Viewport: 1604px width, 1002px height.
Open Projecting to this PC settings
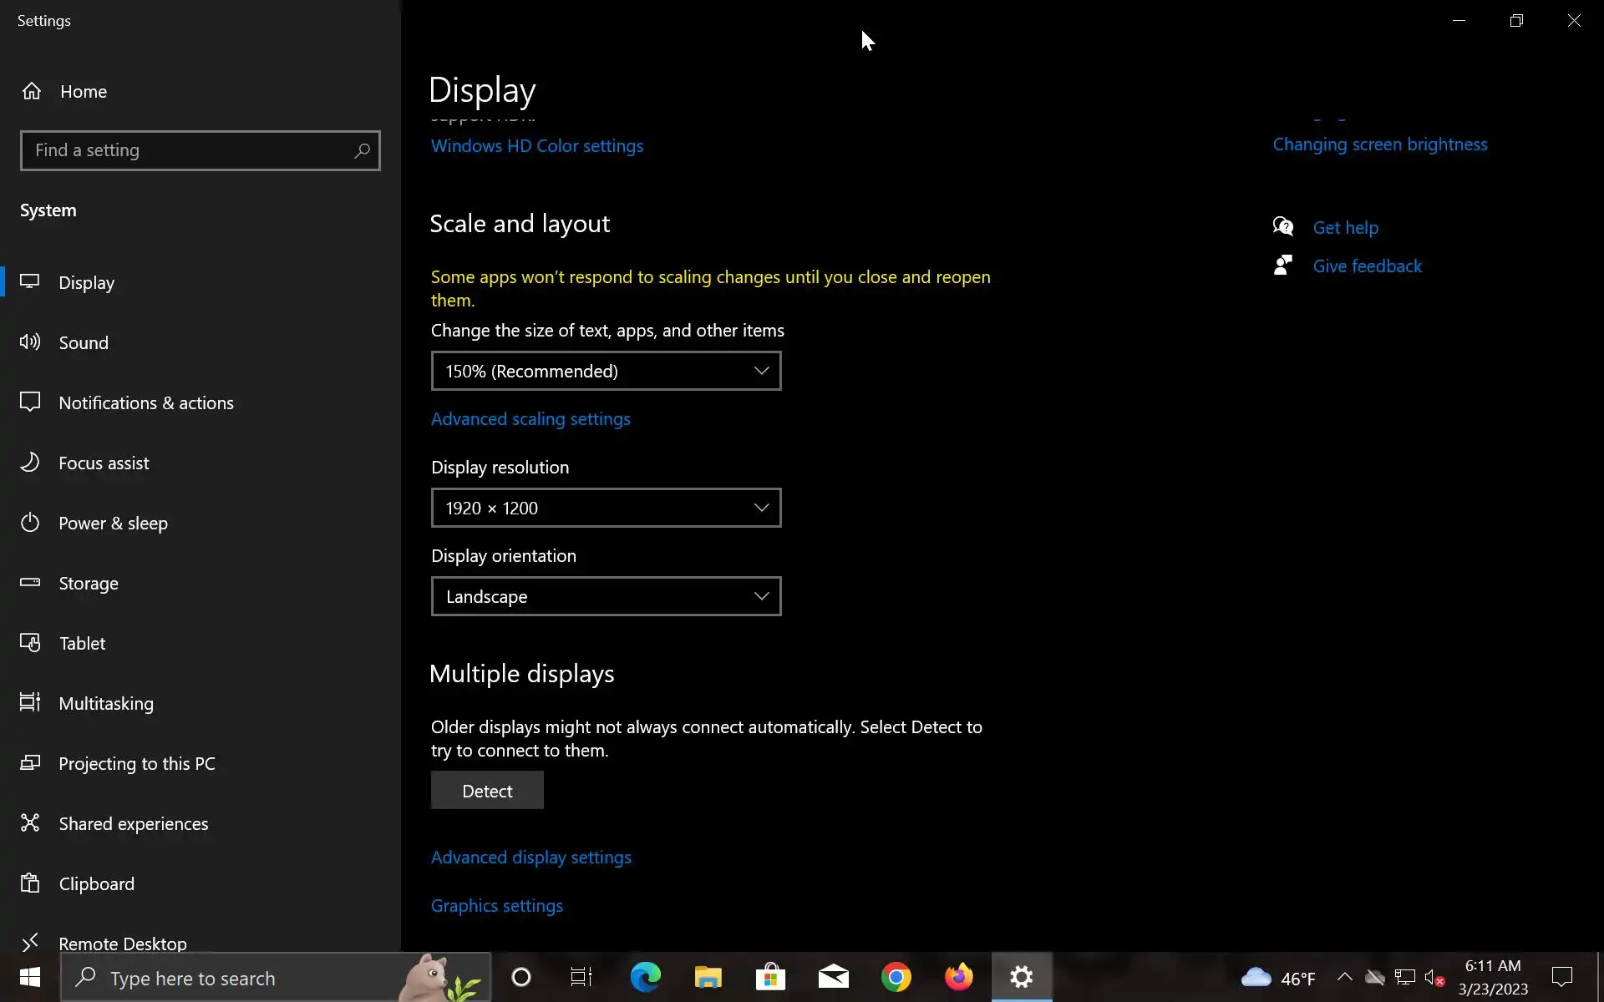coord(137,763)
